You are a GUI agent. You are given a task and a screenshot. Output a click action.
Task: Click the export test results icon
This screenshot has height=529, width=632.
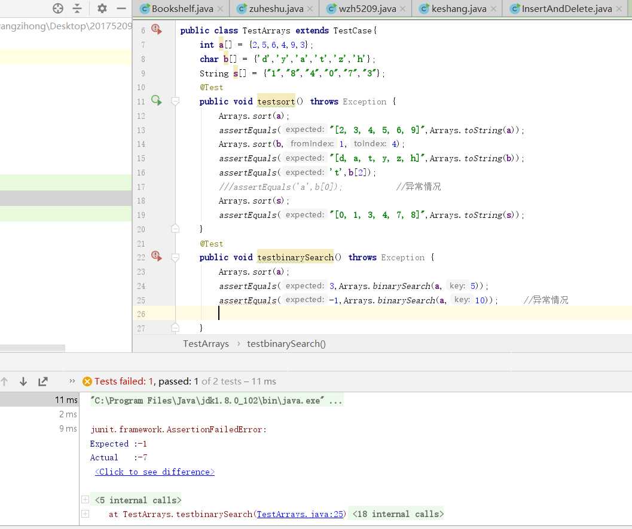(x=43, y=382)
